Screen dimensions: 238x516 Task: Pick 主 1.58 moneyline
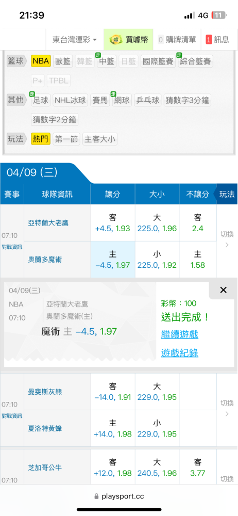coord(198,260)
